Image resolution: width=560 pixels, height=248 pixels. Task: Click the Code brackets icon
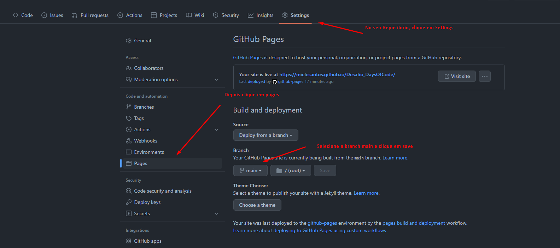coord(16,15)
